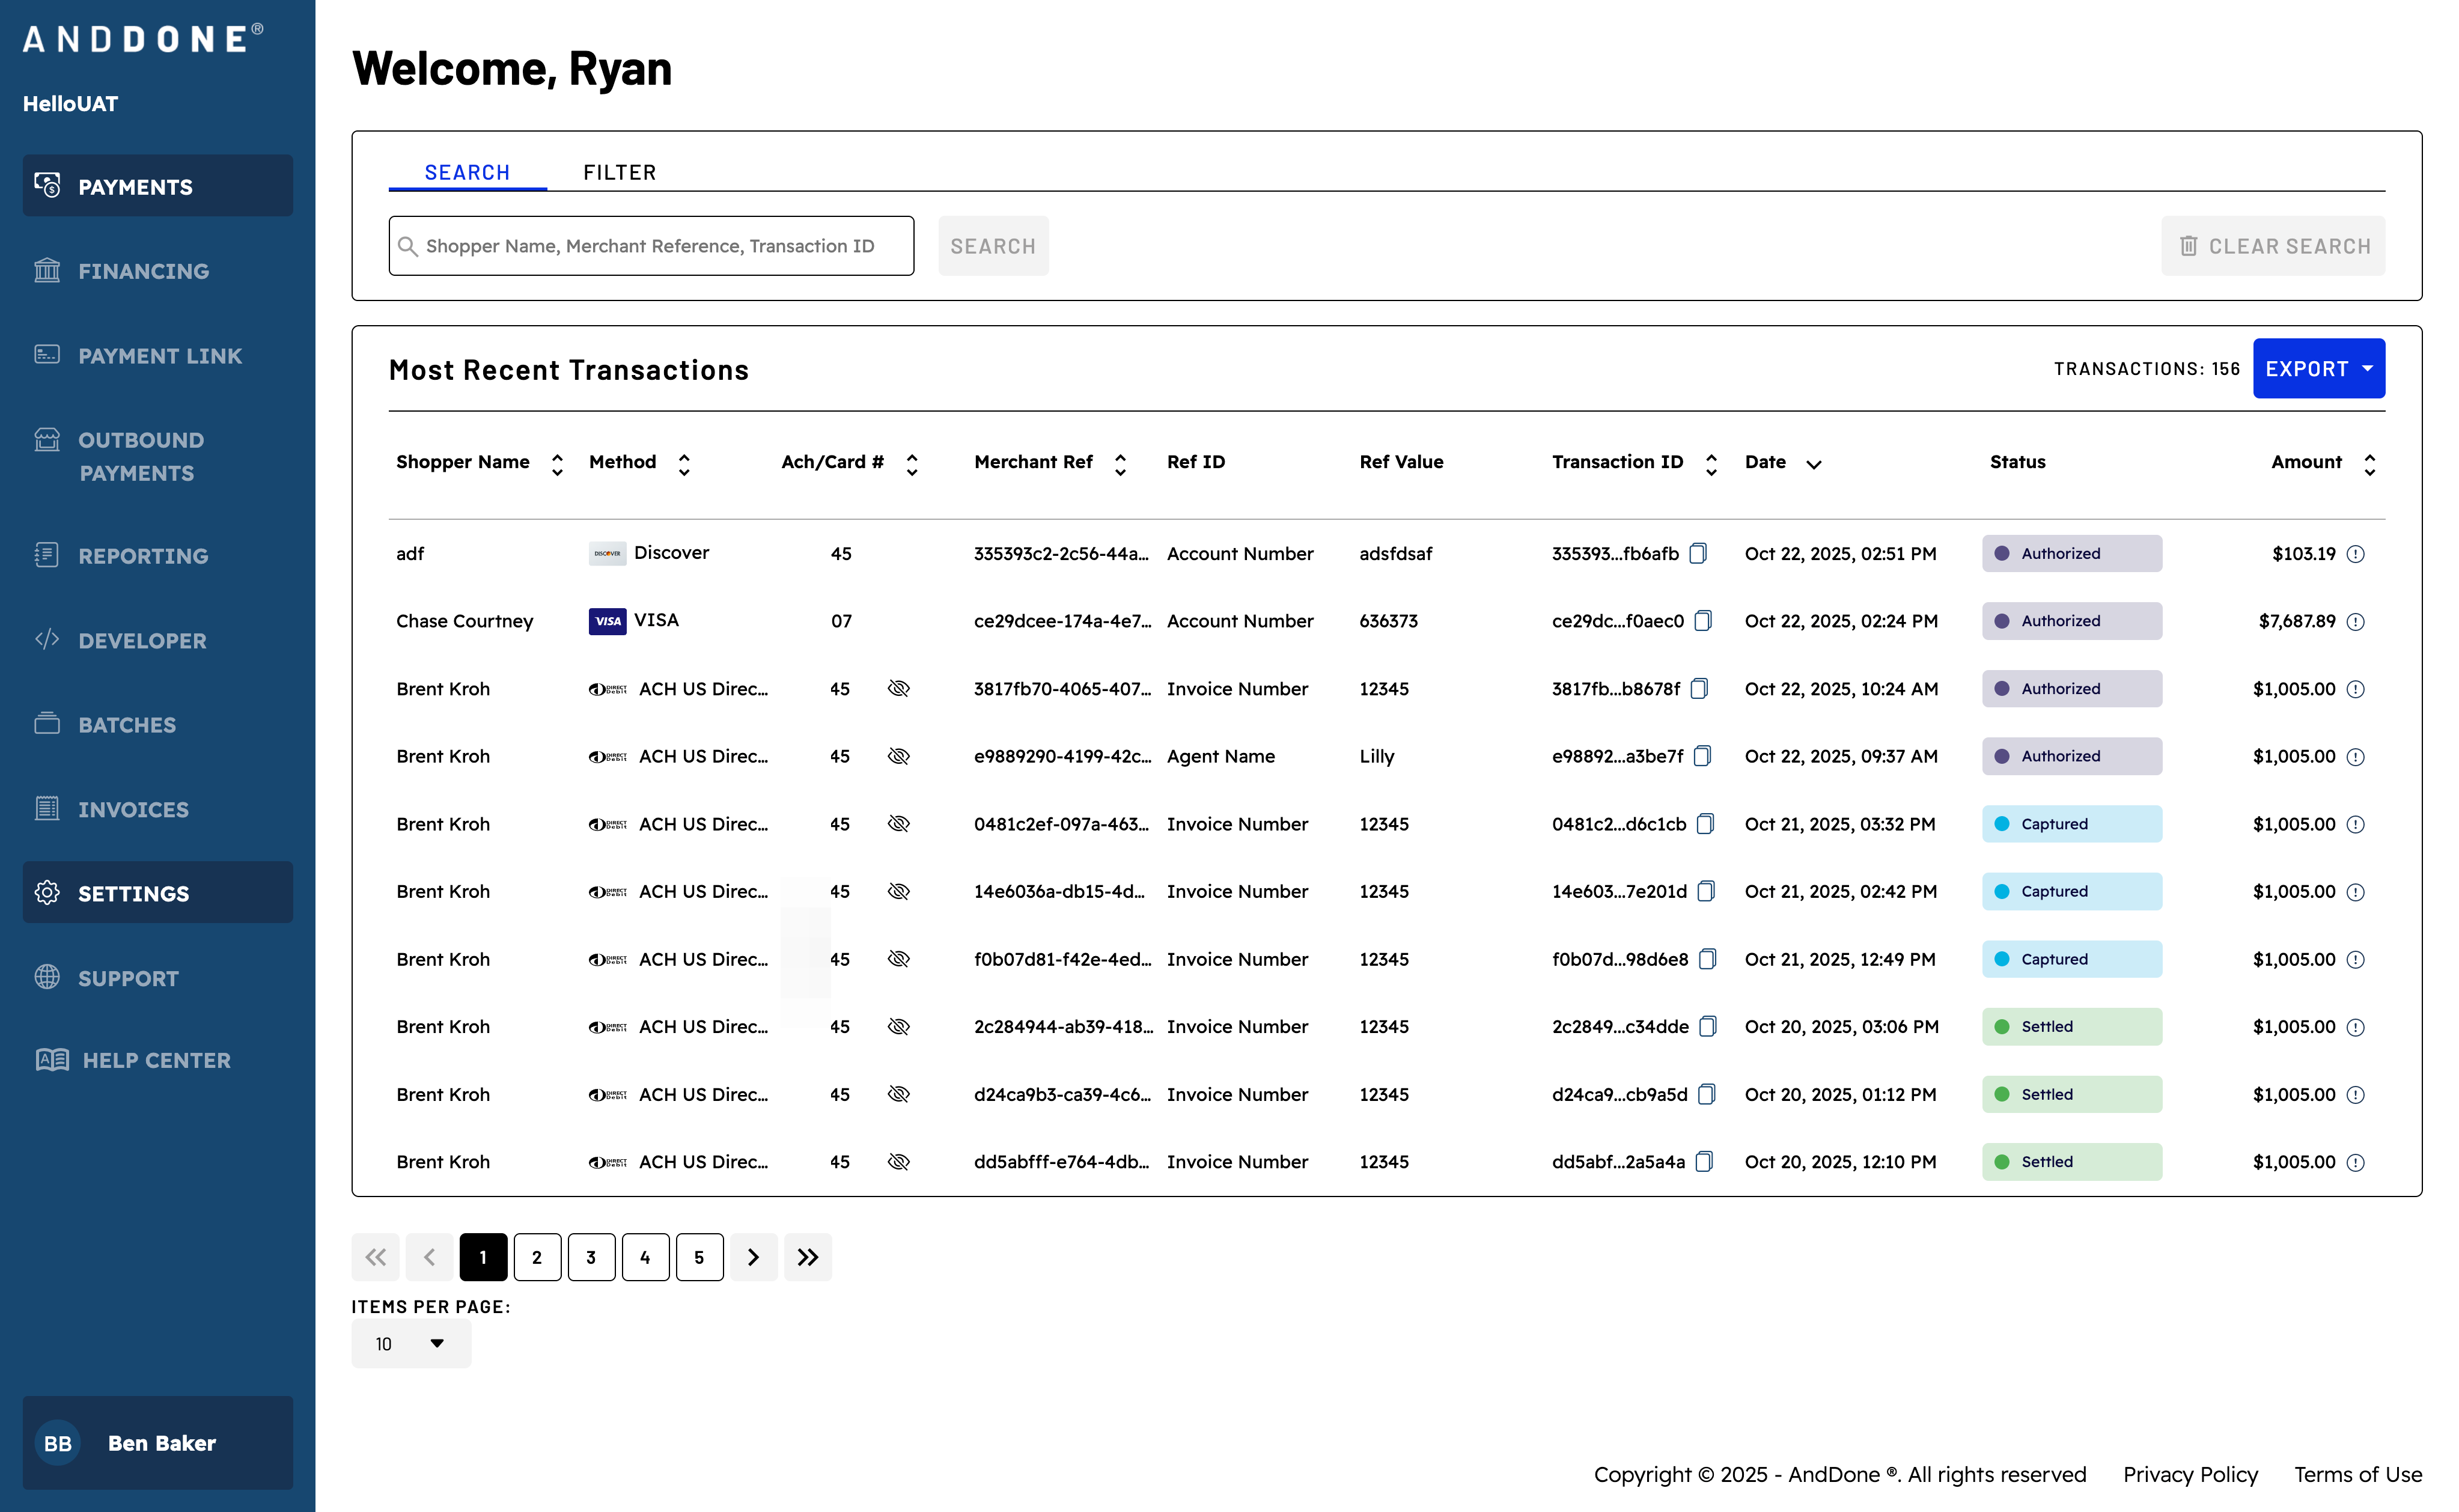
Task: Reveal account number for transaction e9889290
Action: pos(898,756)
